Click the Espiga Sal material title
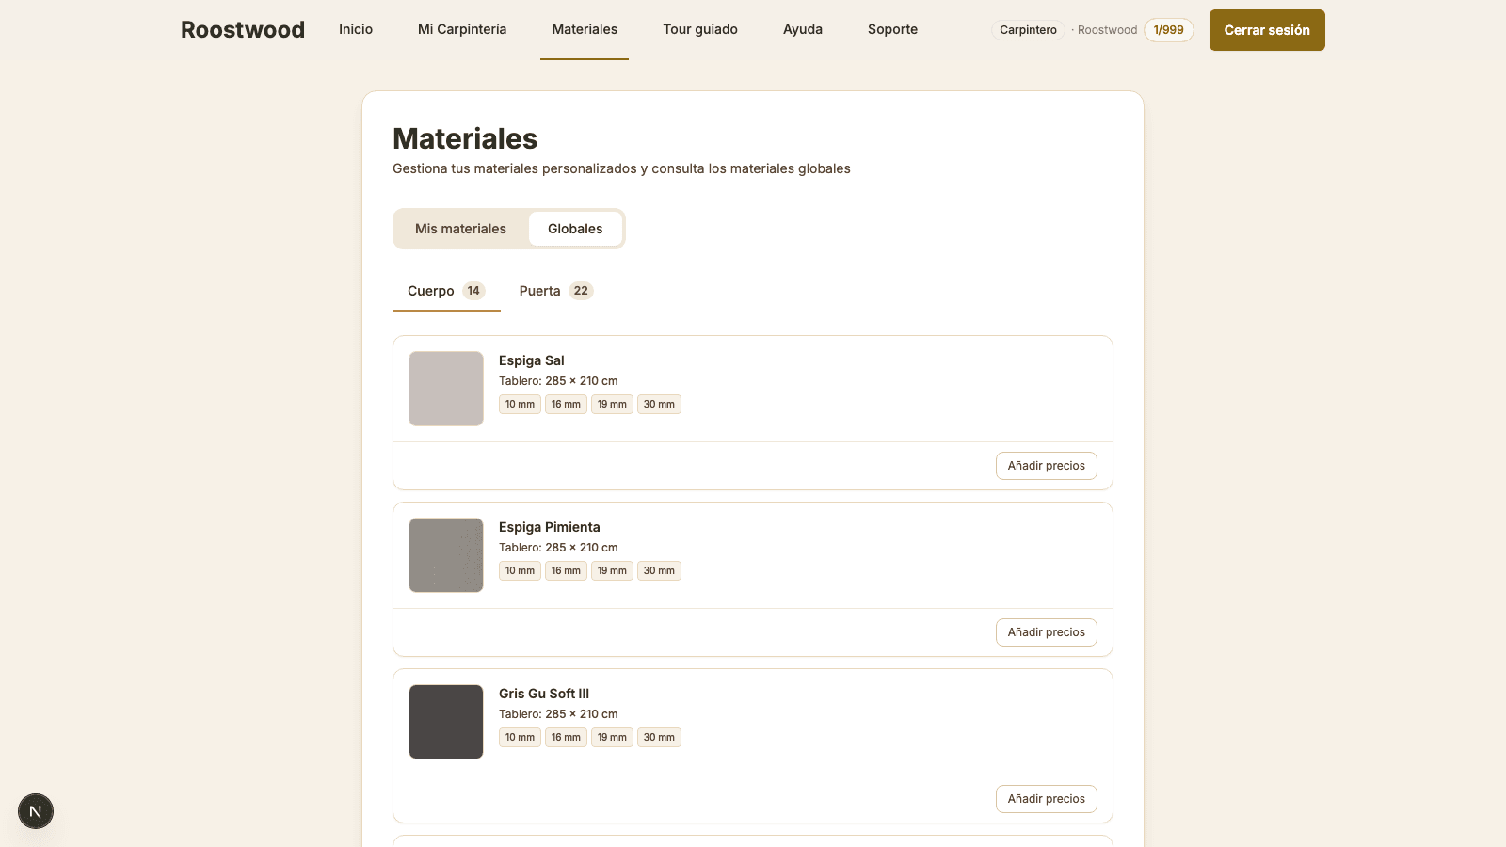The height and width of the screenshot is (847, 1506). pyautogui.click(x=532, y=360)
